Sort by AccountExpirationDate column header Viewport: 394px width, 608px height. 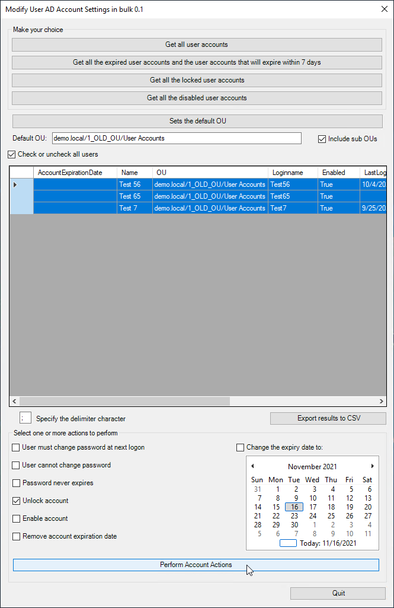tap(70, 173)
